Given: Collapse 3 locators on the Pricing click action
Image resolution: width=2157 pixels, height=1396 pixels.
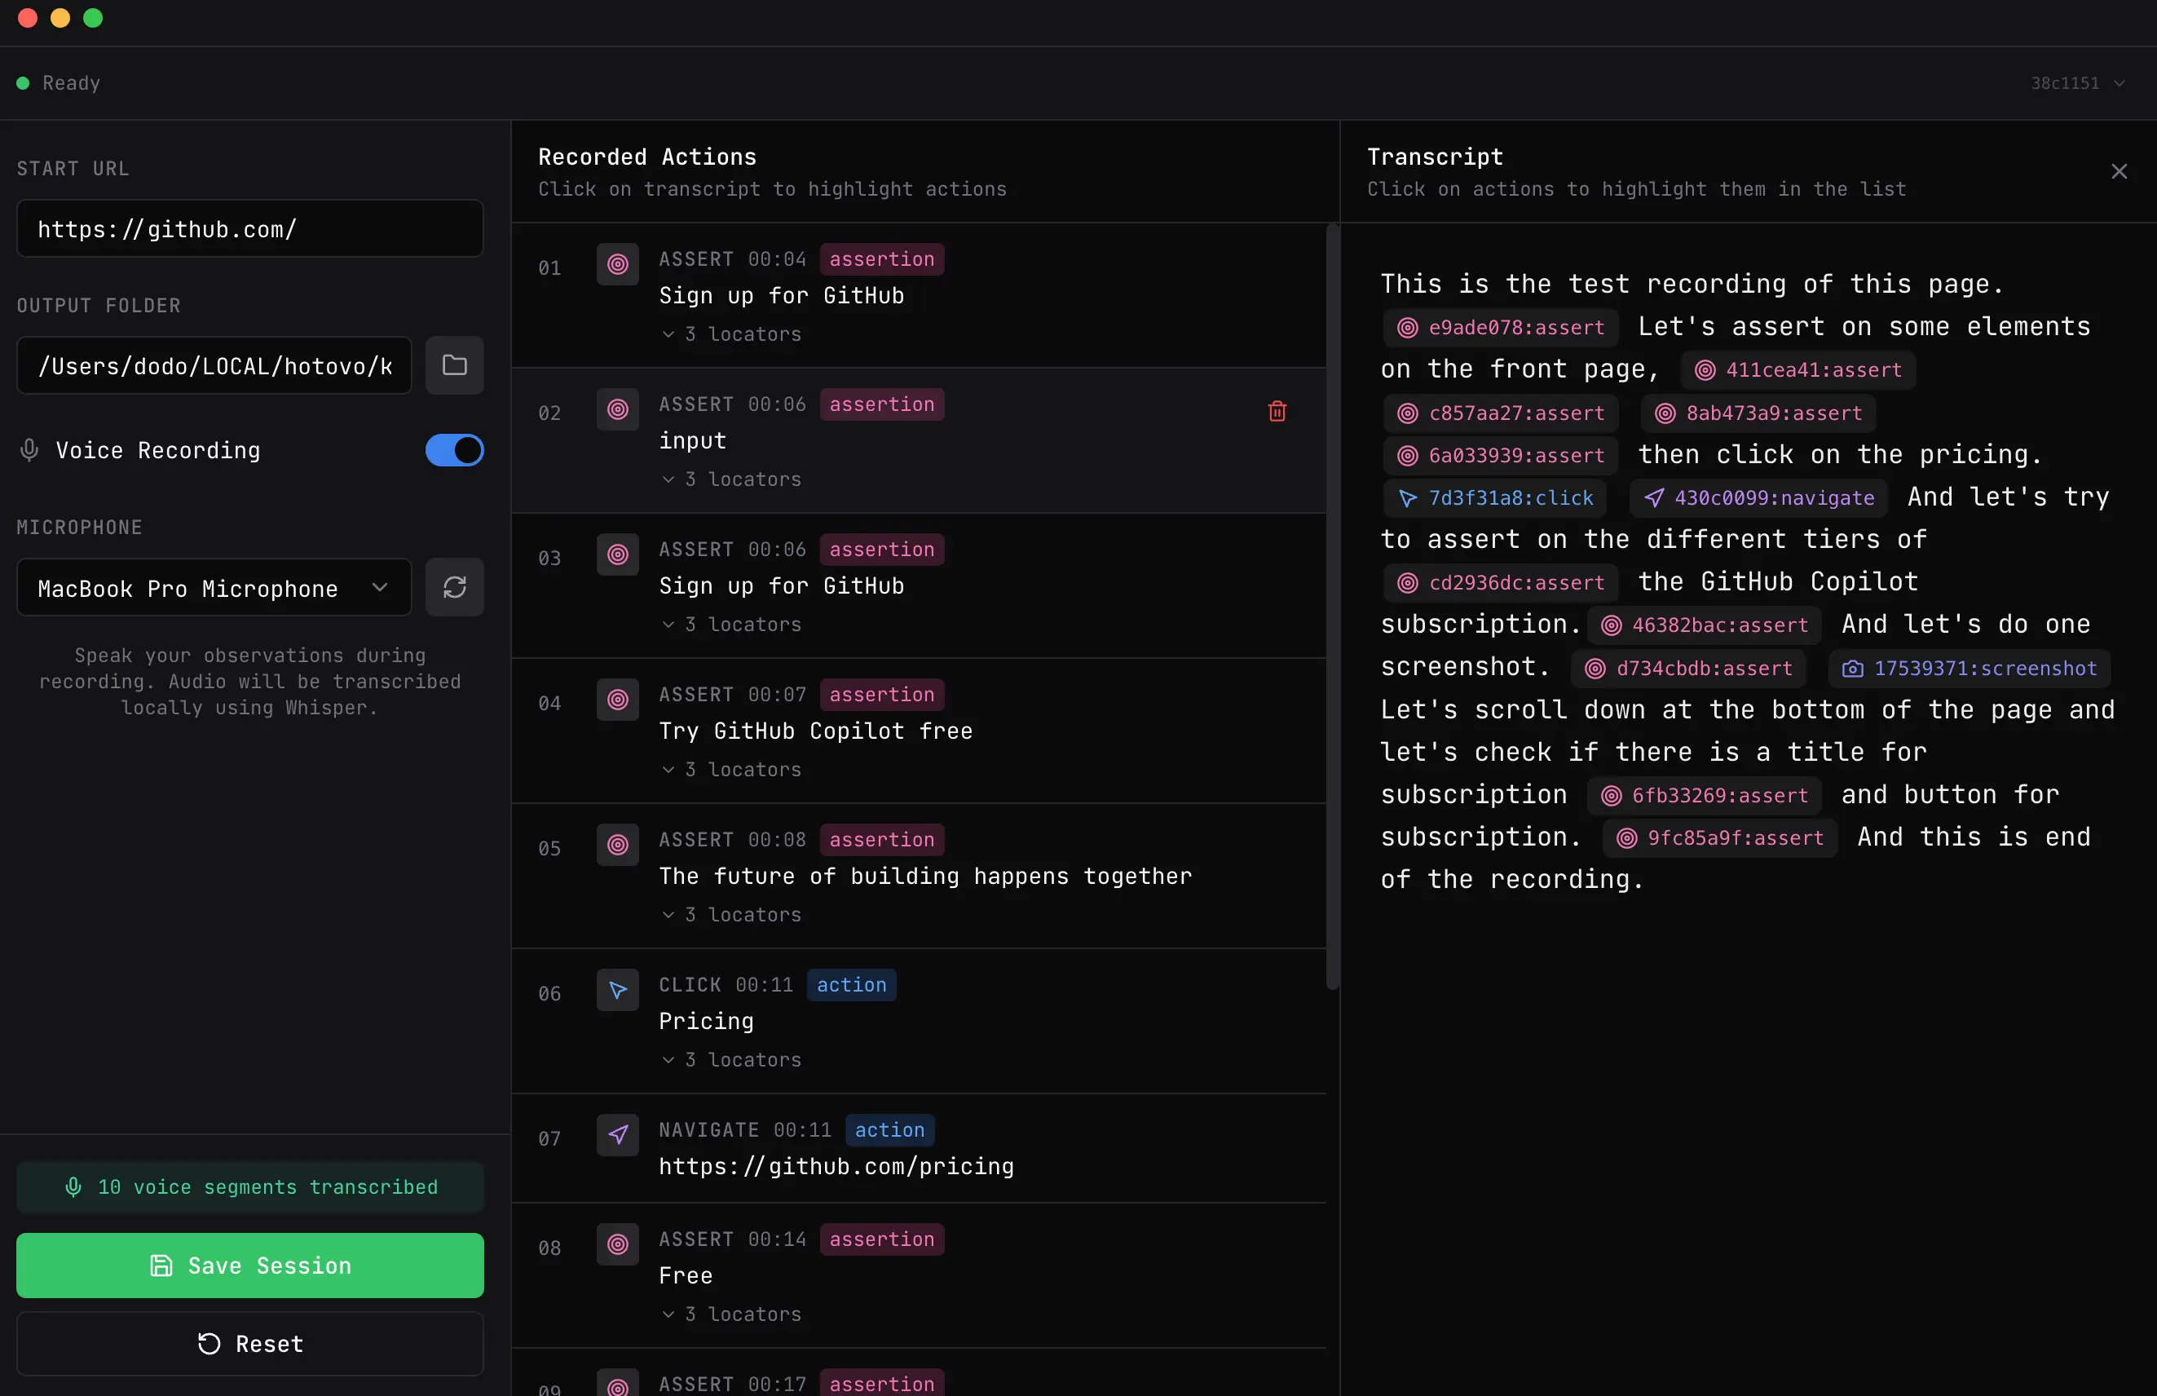Looking at the screenshot, I should [730, 1058].
